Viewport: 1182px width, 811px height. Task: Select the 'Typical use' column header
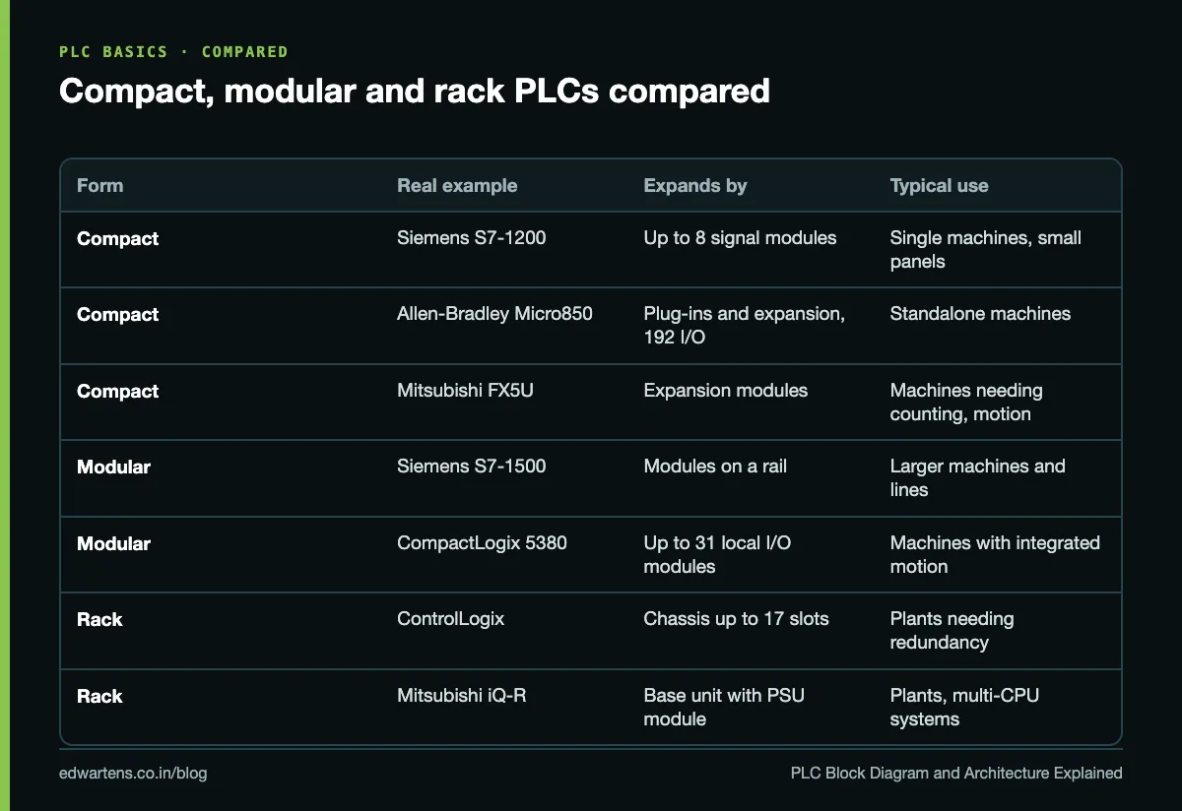coord(939,185)
